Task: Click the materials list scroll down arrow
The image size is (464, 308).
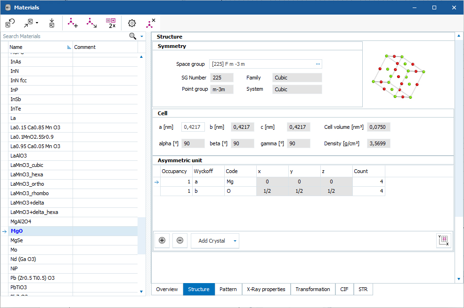Action: pos(141,292)
